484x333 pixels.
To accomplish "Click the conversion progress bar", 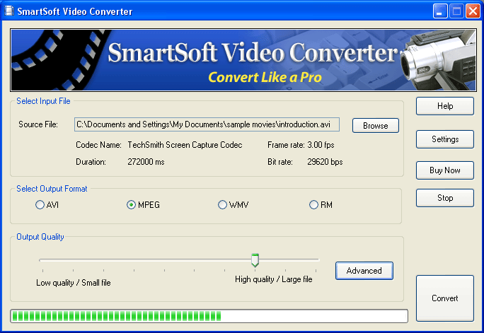I will tap(209, 316).
